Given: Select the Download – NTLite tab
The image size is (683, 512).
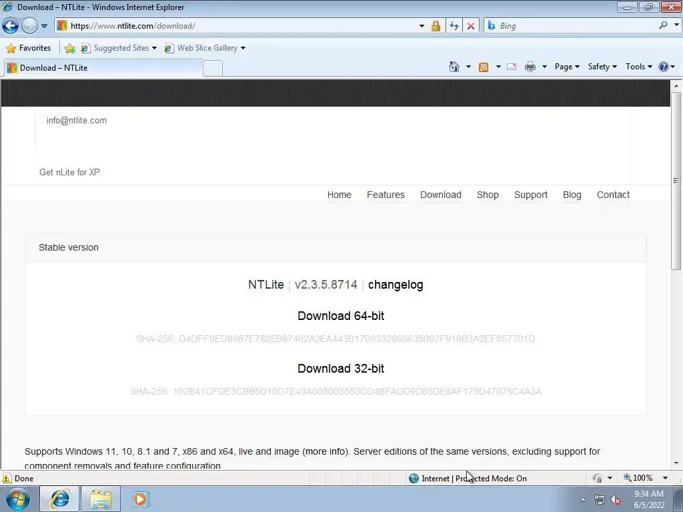Looking at the screenshot, I should tap(103, 68).
